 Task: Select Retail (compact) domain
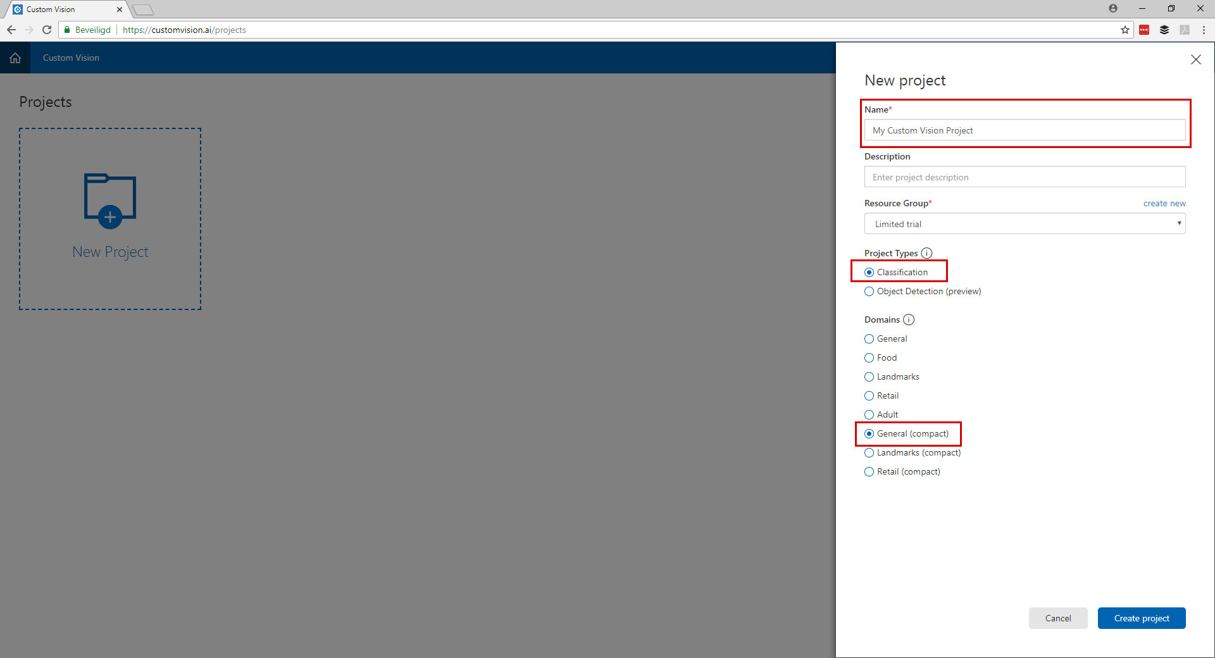click(869, 471)
